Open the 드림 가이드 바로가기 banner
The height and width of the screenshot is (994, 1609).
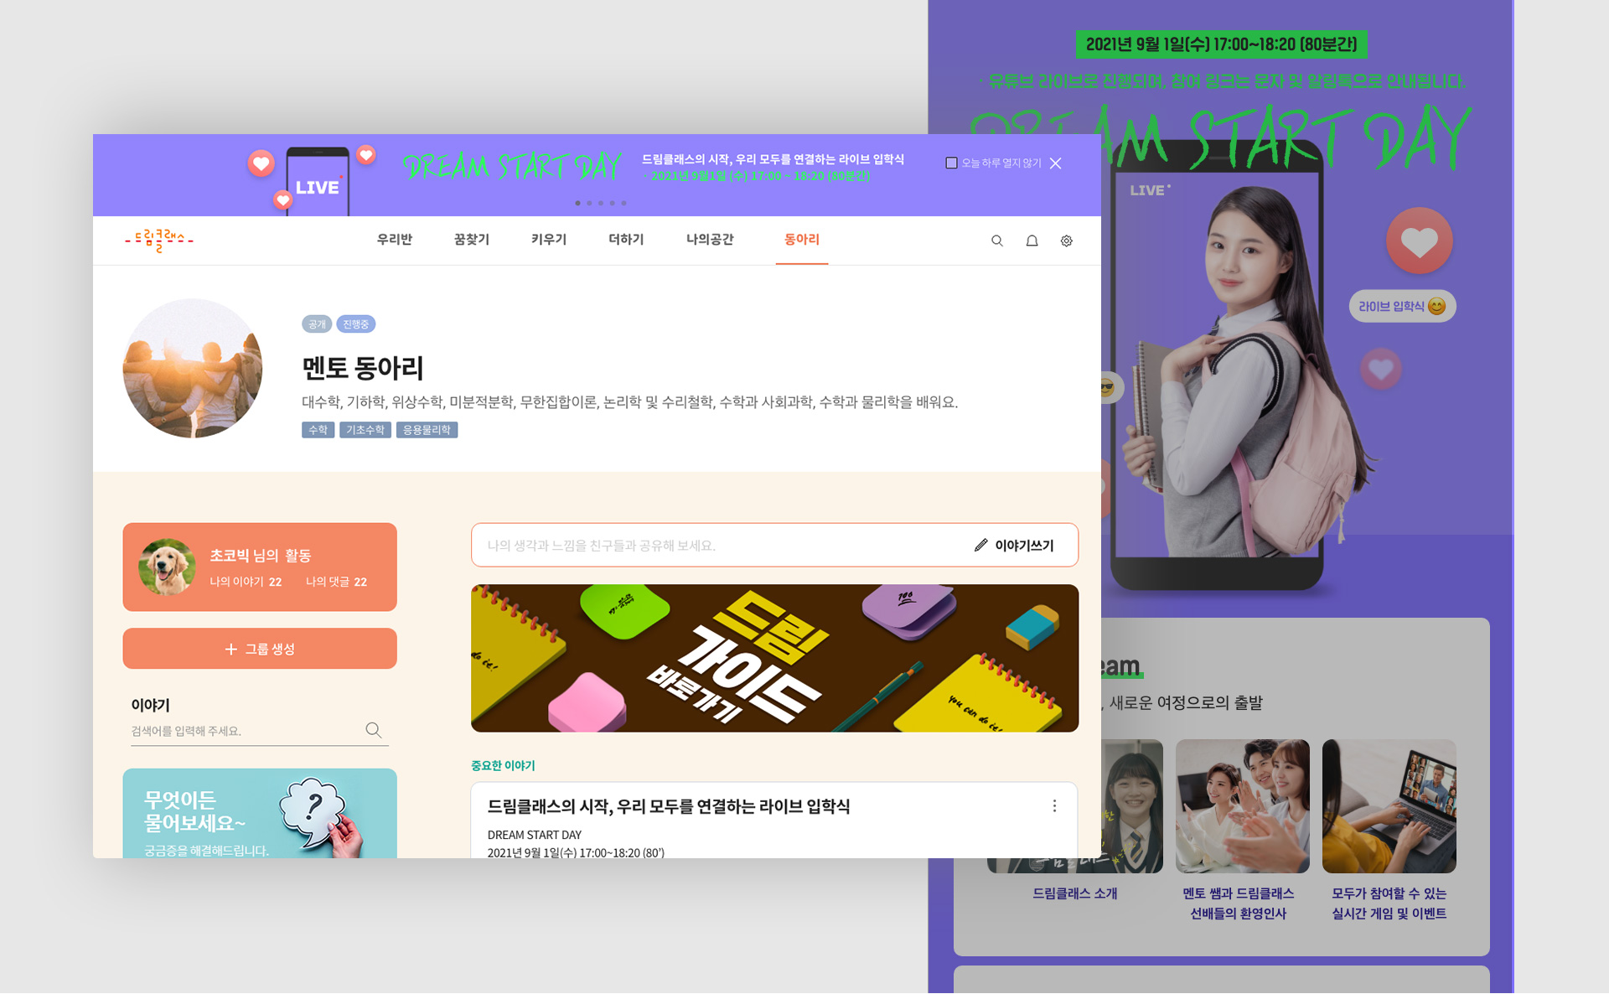tap(774, 658)
